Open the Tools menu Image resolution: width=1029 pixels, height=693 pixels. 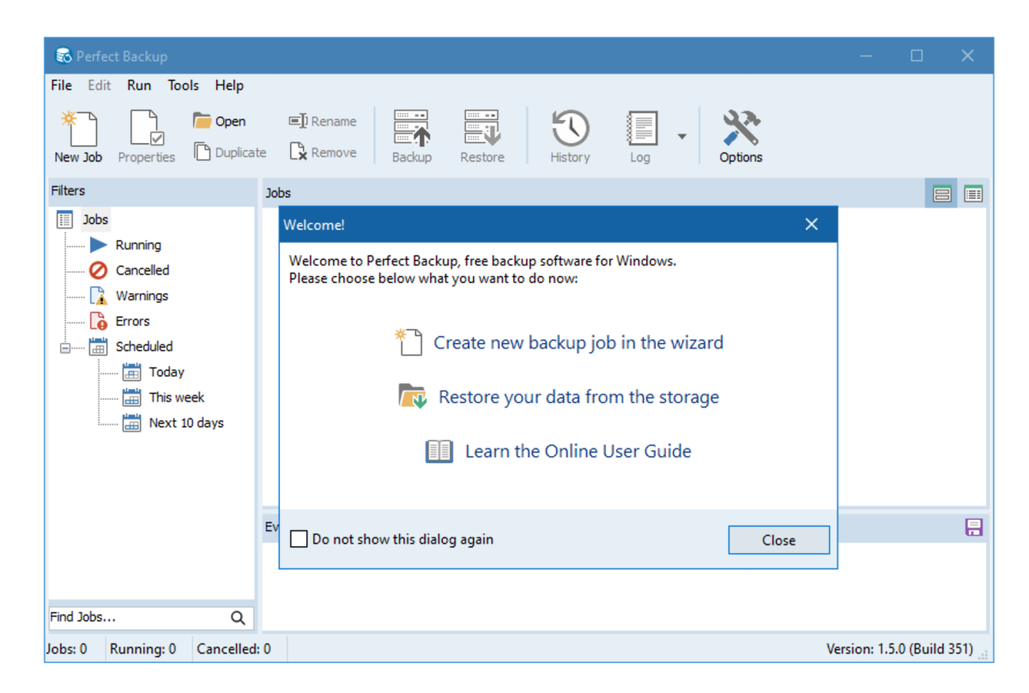pos(183,85)
